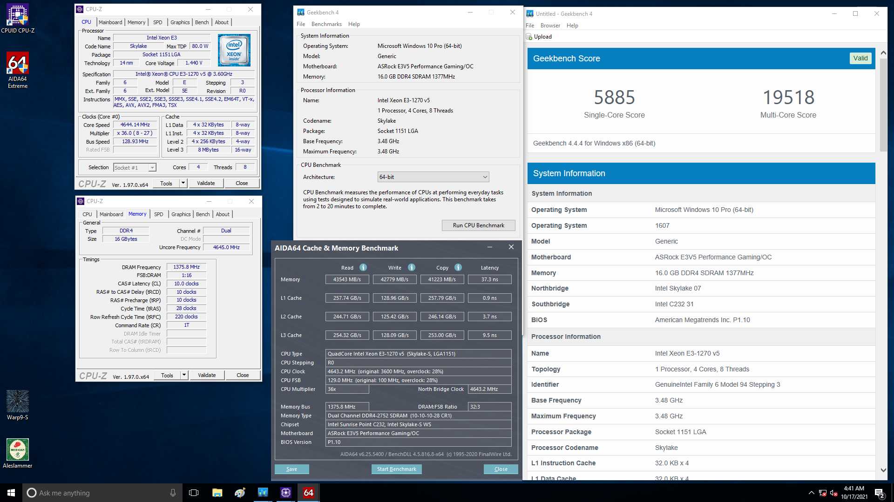Open the Bench tab in the top CPU-Z window
This screenshot has width=894, height=502.
(x=202, y=22)
